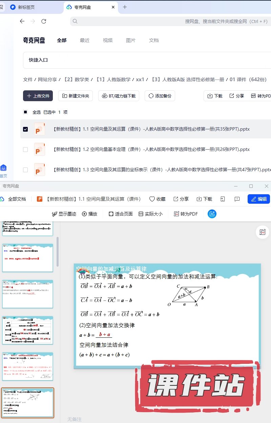Click 实际大小 actual size icon

[141, 214]
